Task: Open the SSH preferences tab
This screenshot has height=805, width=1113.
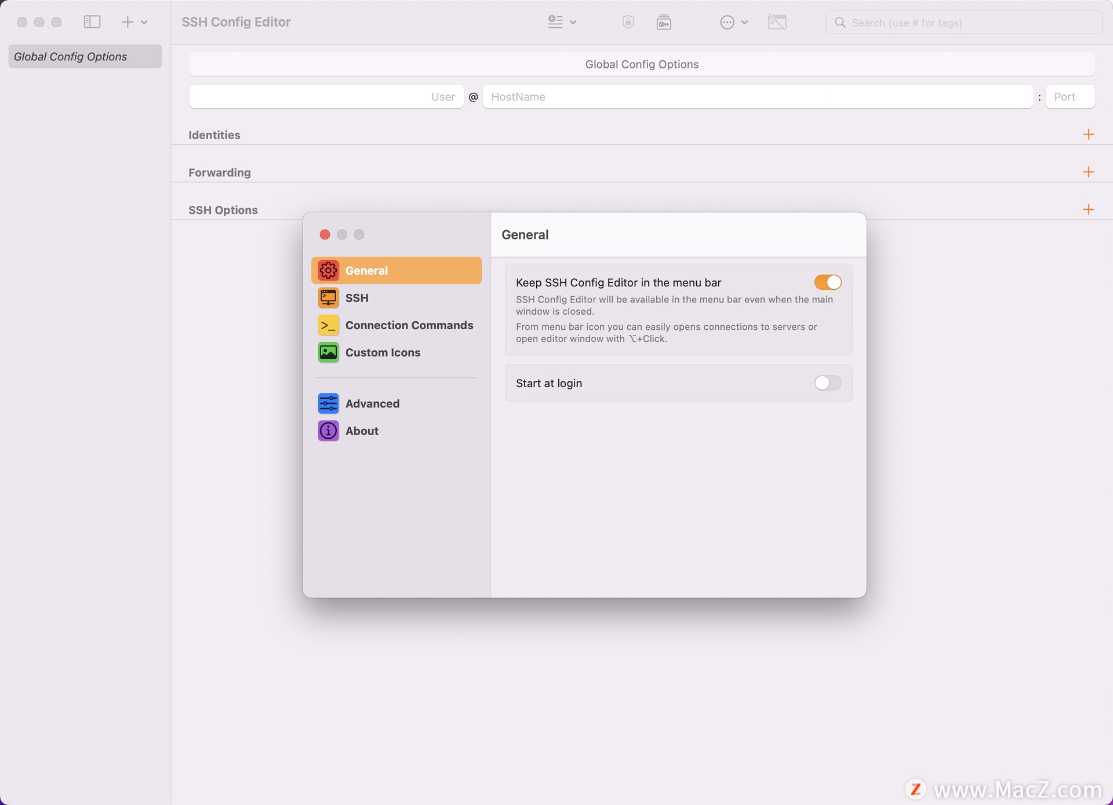Action: [397, 298]
